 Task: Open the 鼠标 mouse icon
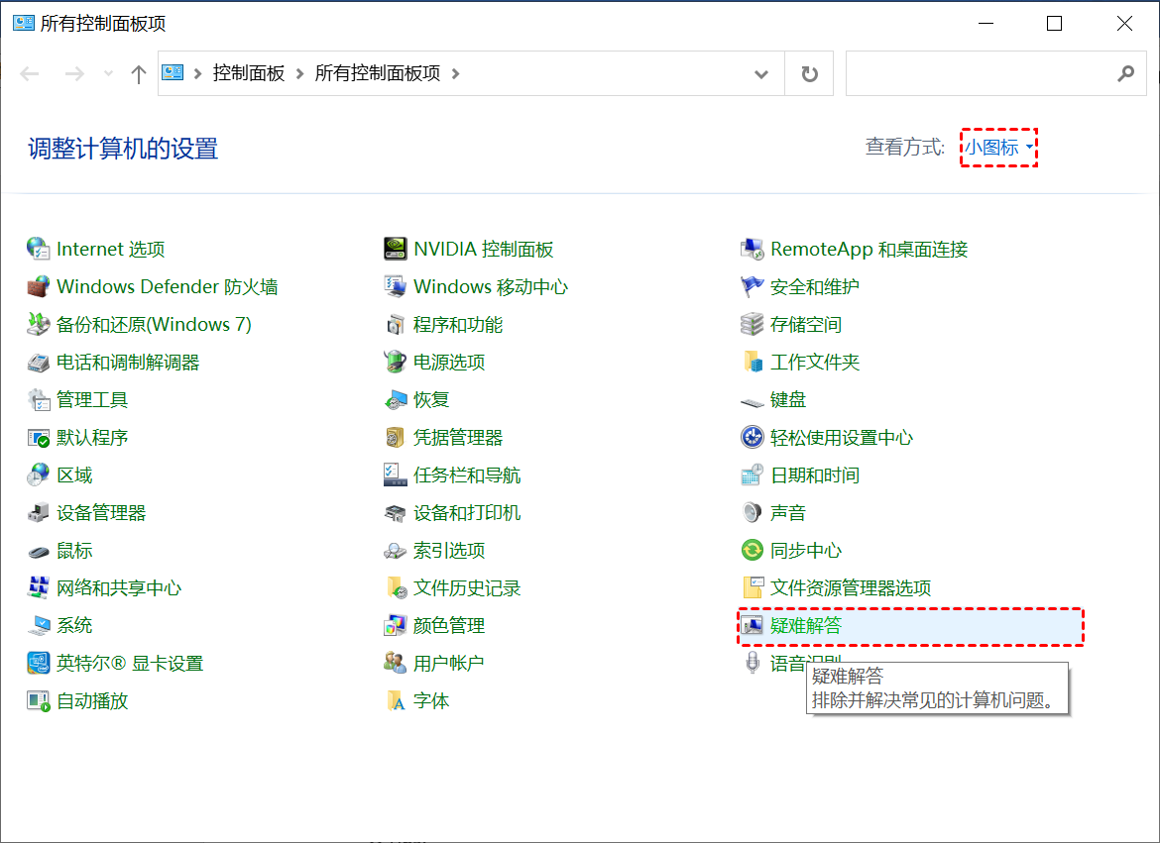[x=39, y=551]
